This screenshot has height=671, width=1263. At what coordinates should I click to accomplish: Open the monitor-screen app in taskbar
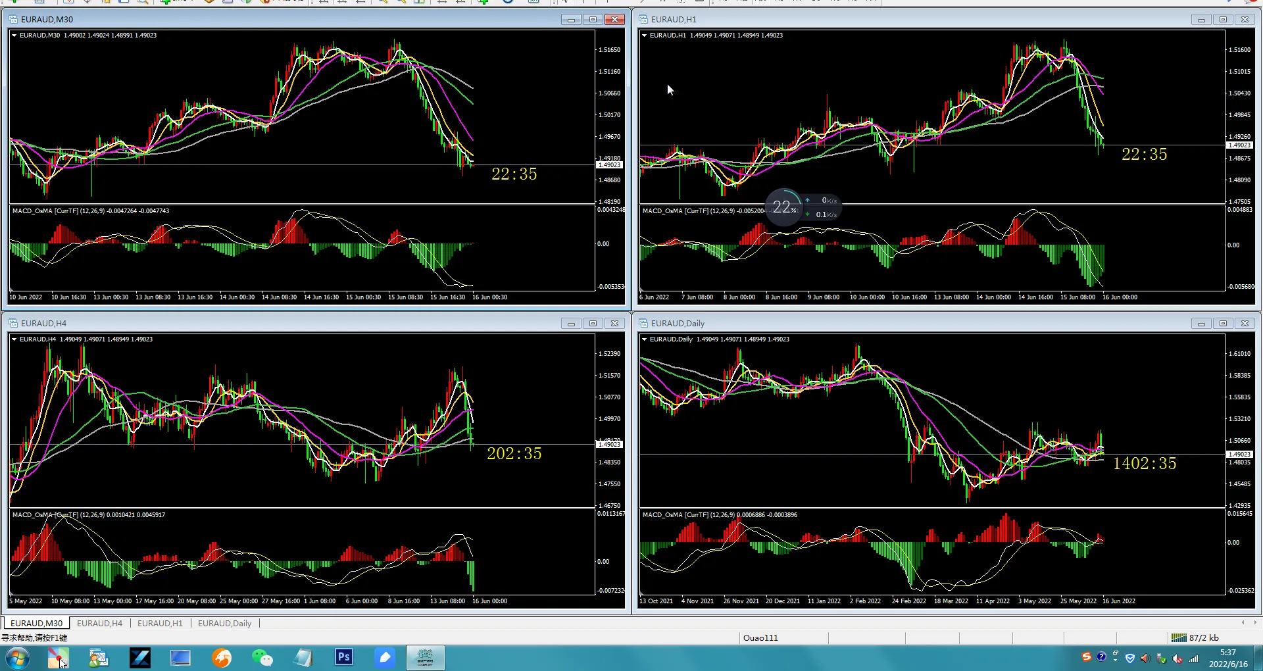click(180, 658)
